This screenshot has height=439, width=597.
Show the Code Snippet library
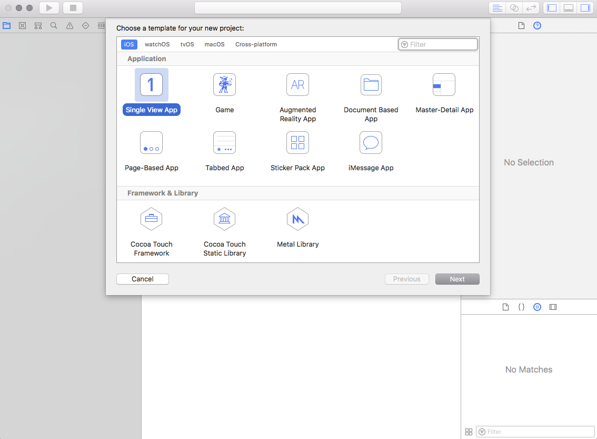click(x=521, y=307)
